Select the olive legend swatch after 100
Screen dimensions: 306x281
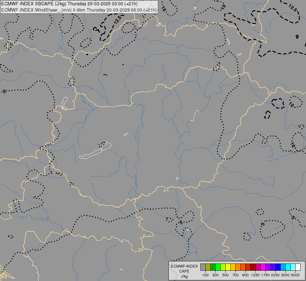[208, 267]
